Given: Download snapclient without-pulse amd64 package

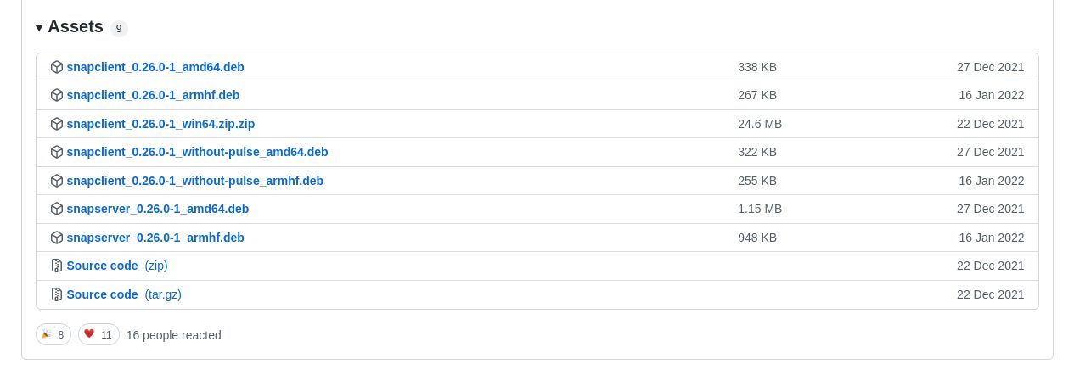Looking at the screenshot, I should coord(197,152).
